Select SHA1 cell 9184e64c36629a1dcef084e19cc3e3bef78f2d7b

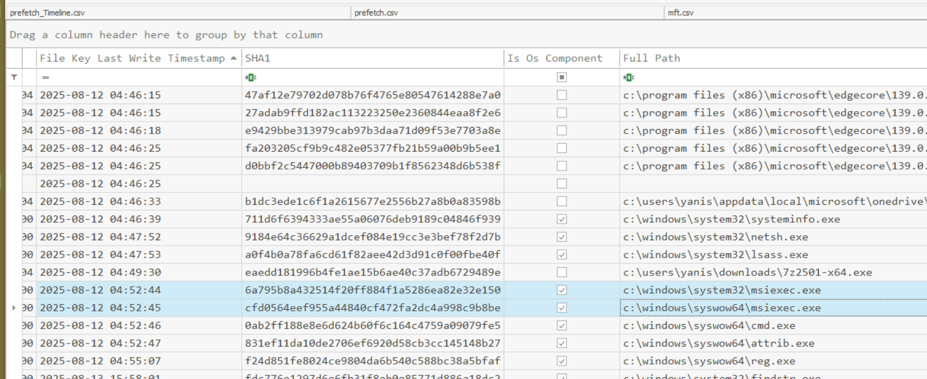[x=373, y=237]
